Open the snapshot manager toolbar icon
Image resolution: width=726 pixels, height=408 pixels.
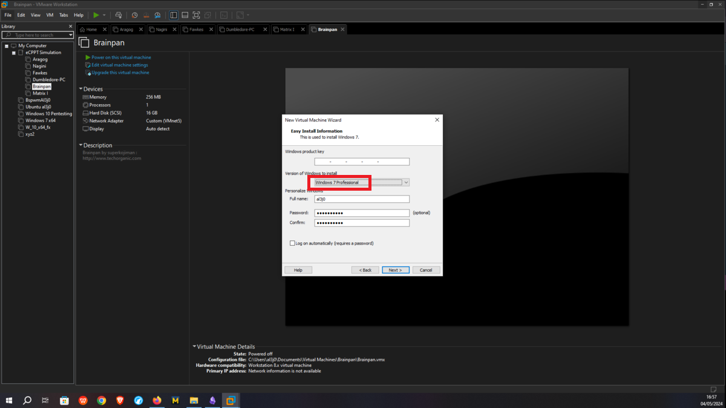pos(157,15)
